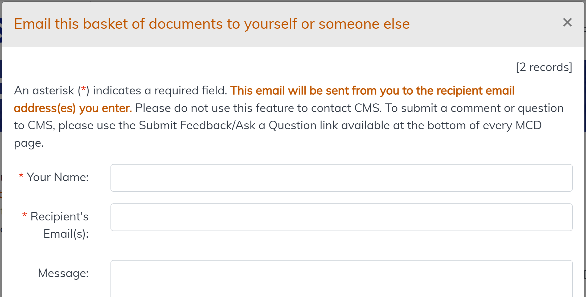
Task: Focus the Recipient's Email(s) input box
Action: [341, 217]
